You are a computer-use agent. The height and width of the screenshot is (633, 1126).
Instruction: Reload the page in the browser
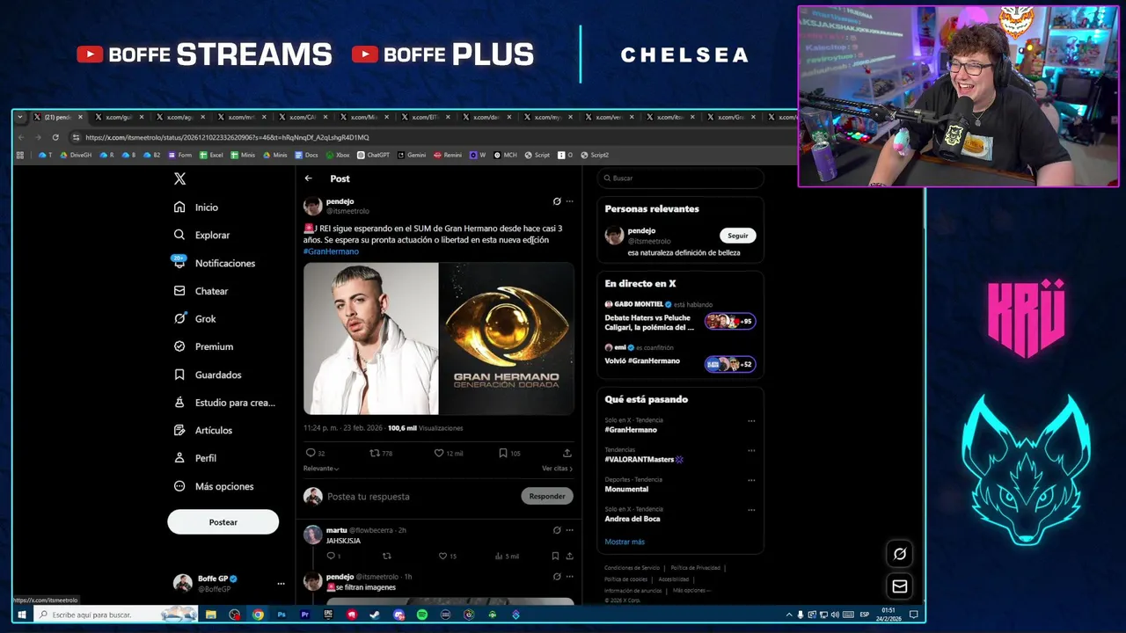tap(55, 137)
